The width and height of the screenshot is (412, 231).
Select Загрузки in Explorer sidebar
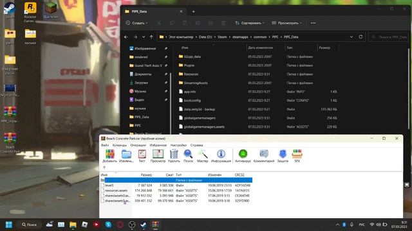click(x=141, y=83)
